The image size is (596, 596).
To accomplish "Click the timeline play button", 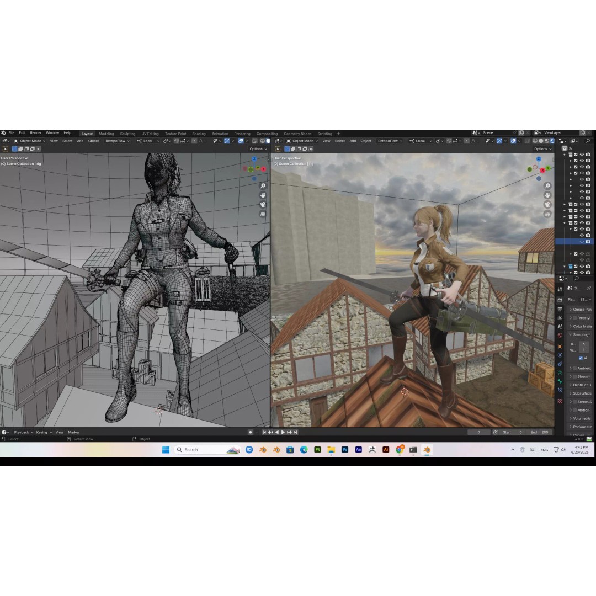I will point(283,432).
